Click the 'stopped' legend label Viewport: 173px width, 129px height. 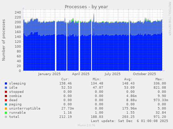(16, 92)
